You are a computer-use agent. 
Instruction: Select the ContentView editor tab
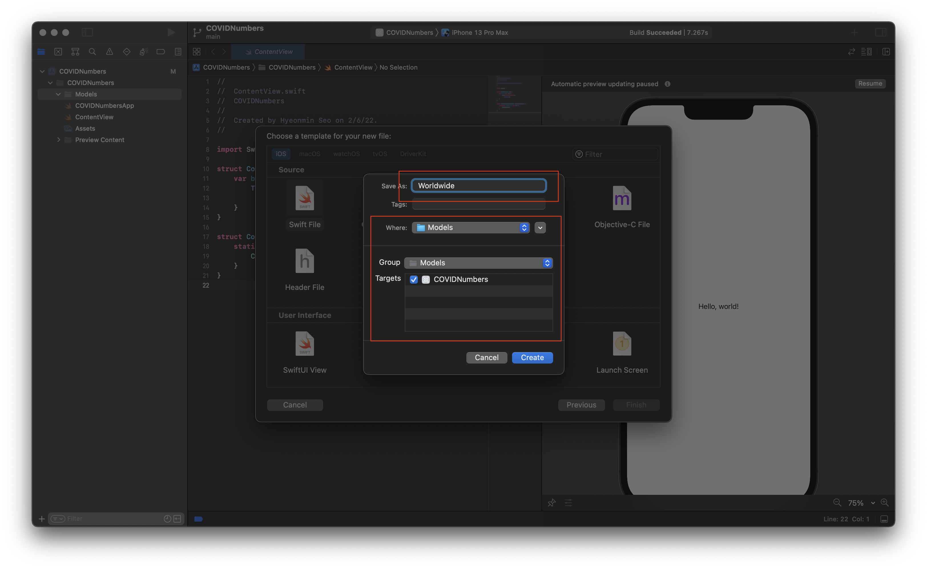268,52
